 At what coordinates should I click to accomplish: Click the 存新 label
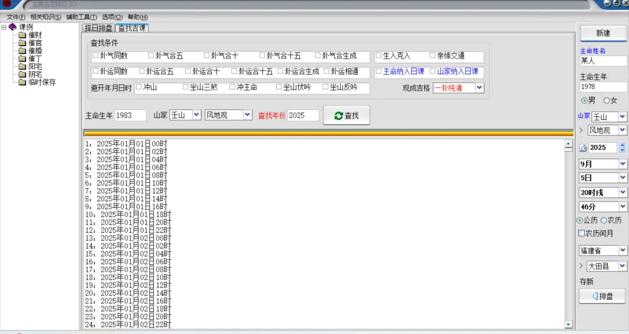click(x=586, y=282)
